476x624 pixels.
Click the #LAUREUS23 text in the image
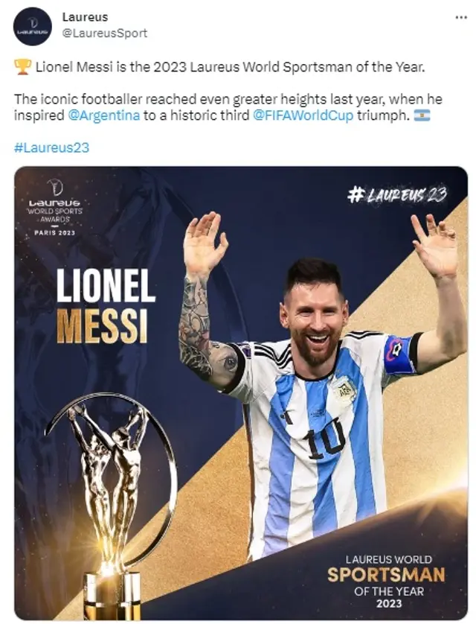pyautogui.click(x=397, y=195)
